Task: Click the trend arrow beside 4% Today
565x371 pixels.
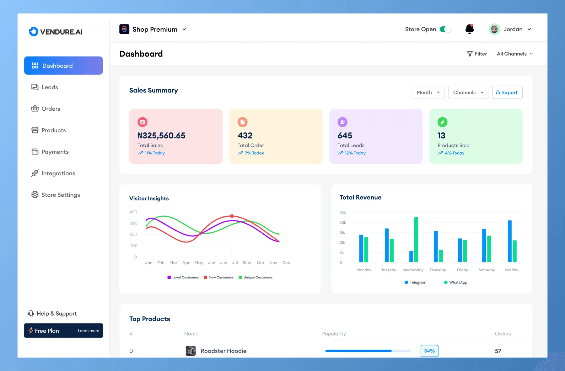Action: tap(440, 153)
